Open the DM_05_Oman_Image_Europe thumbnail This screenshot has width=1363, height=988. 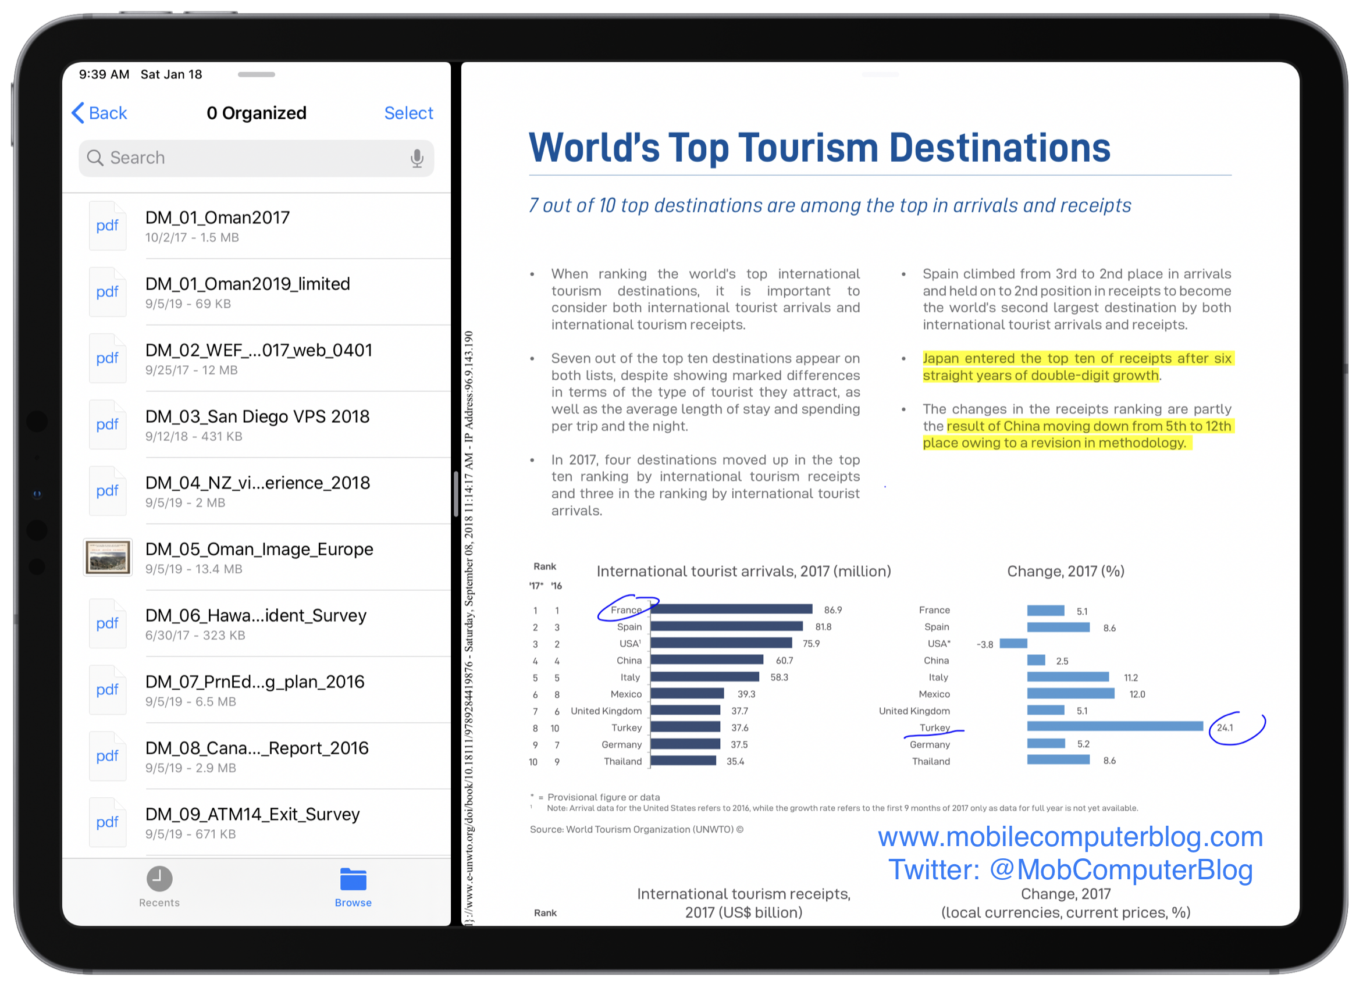tap(108, 557)
